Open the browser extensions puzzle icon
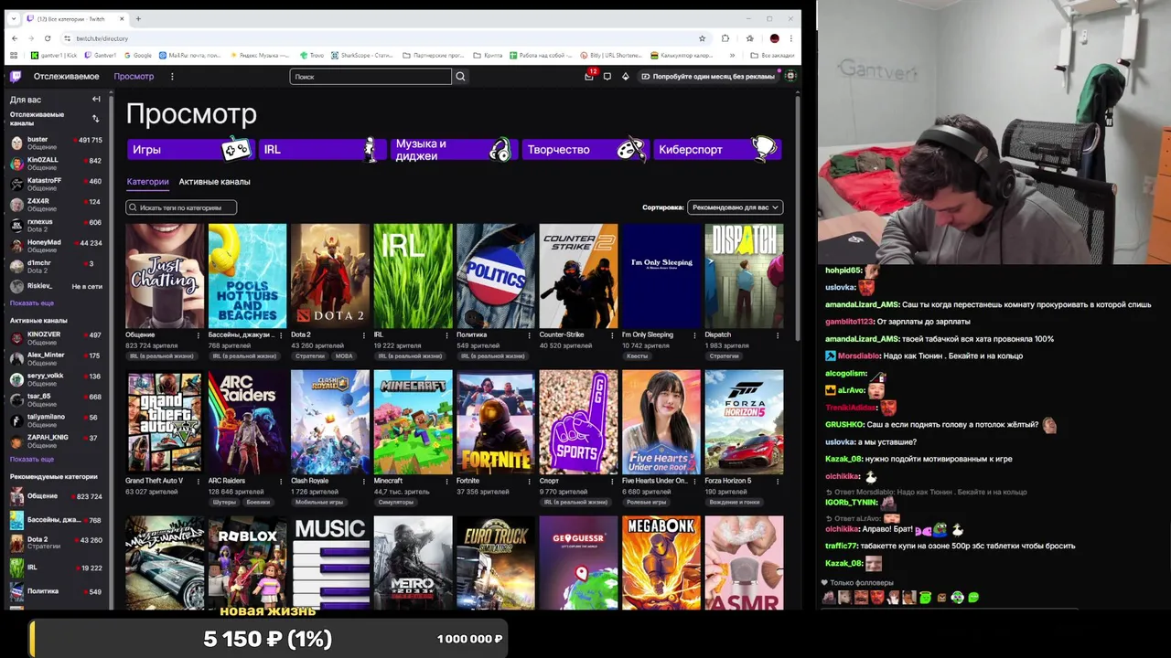The height and width of the screenshot is (658, 1171). pos(725,38)
